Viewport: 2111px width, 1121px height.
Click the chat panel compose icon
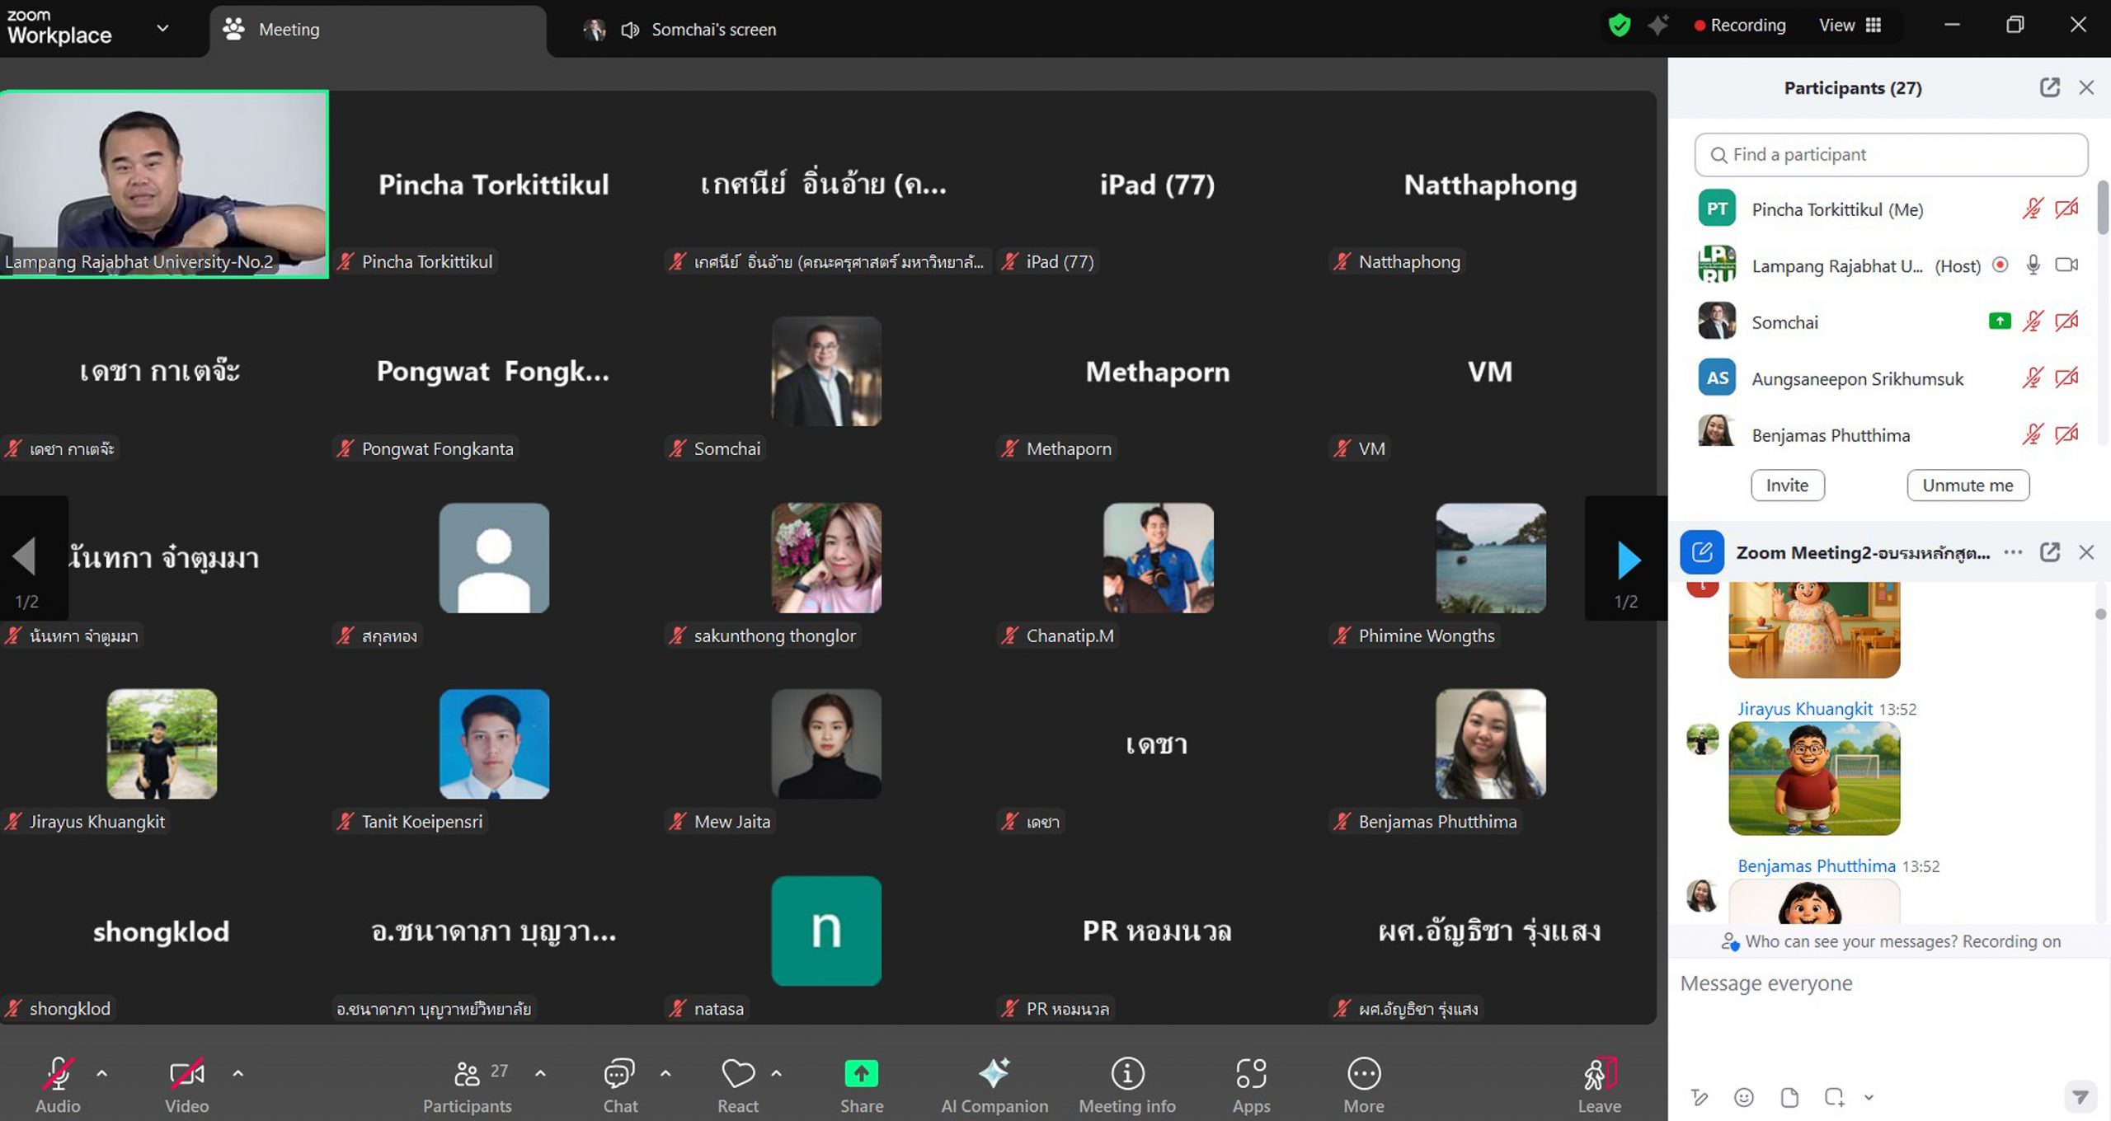pyautogui.click(x=1702, y=552)
